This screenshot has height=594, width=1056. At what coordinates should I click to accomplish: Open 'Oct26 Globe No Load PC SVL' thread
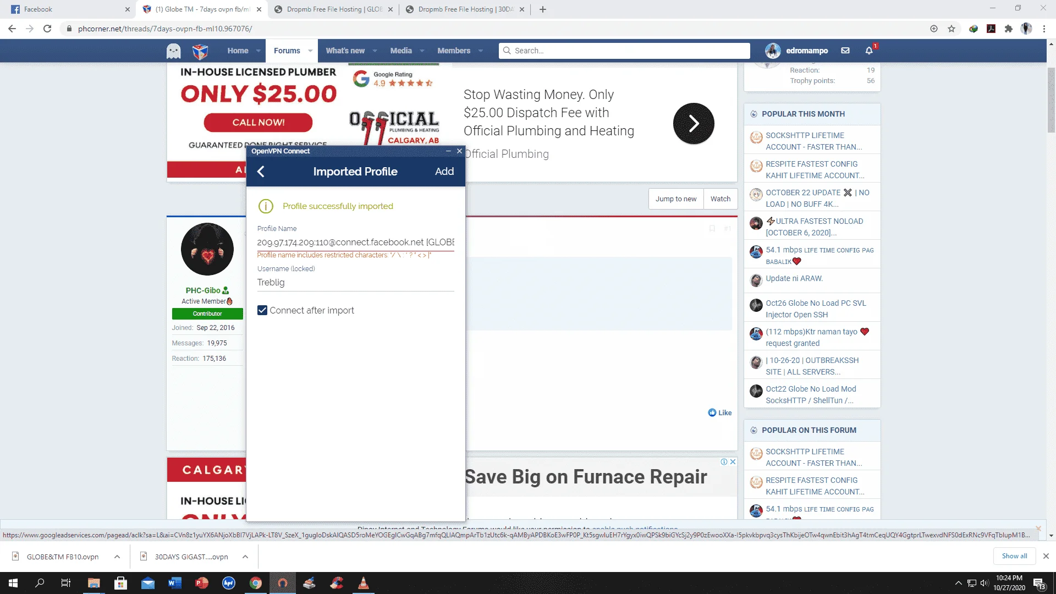tap(816, 309)
